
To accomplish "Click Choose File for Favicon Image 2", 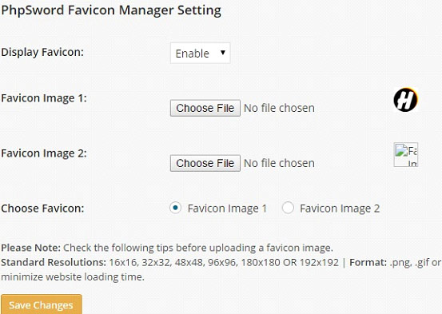I will point(205,163).
